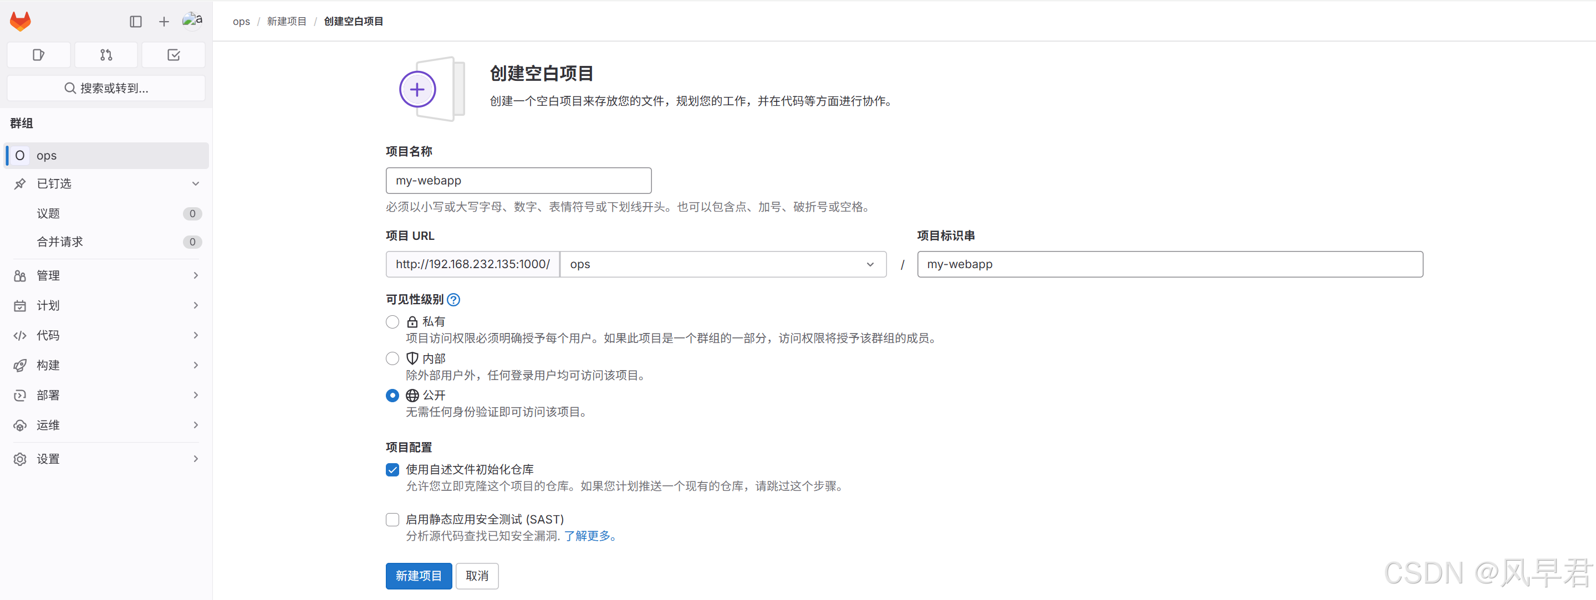Expand the 代码 sidebar section
1596x600 pixels.
[106, 335]
